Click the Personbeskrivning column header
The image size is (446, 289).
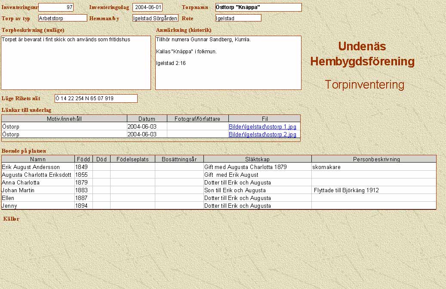(x=373, y=159)
